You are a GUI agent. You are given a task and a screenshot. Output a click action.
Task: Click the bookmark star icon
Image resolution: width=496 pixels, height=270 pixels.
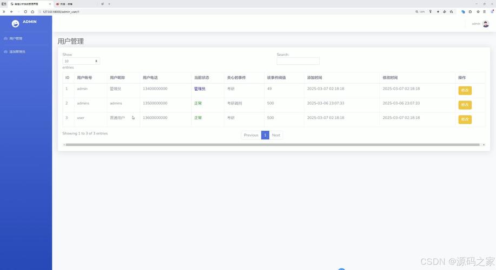point(478,11)
